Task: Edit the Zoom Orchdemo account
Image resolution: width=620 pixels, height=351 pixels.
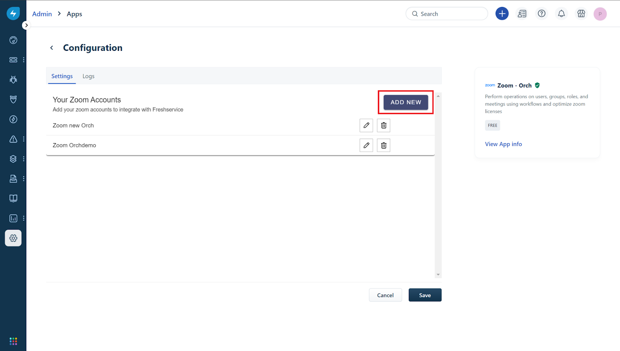Action: (x=366, y=145)
